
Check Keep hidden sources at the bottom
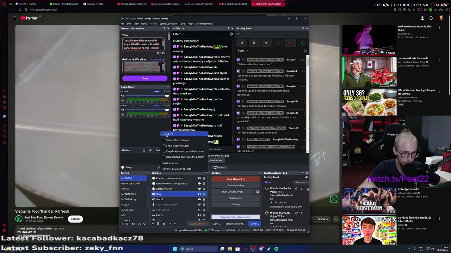164,151
